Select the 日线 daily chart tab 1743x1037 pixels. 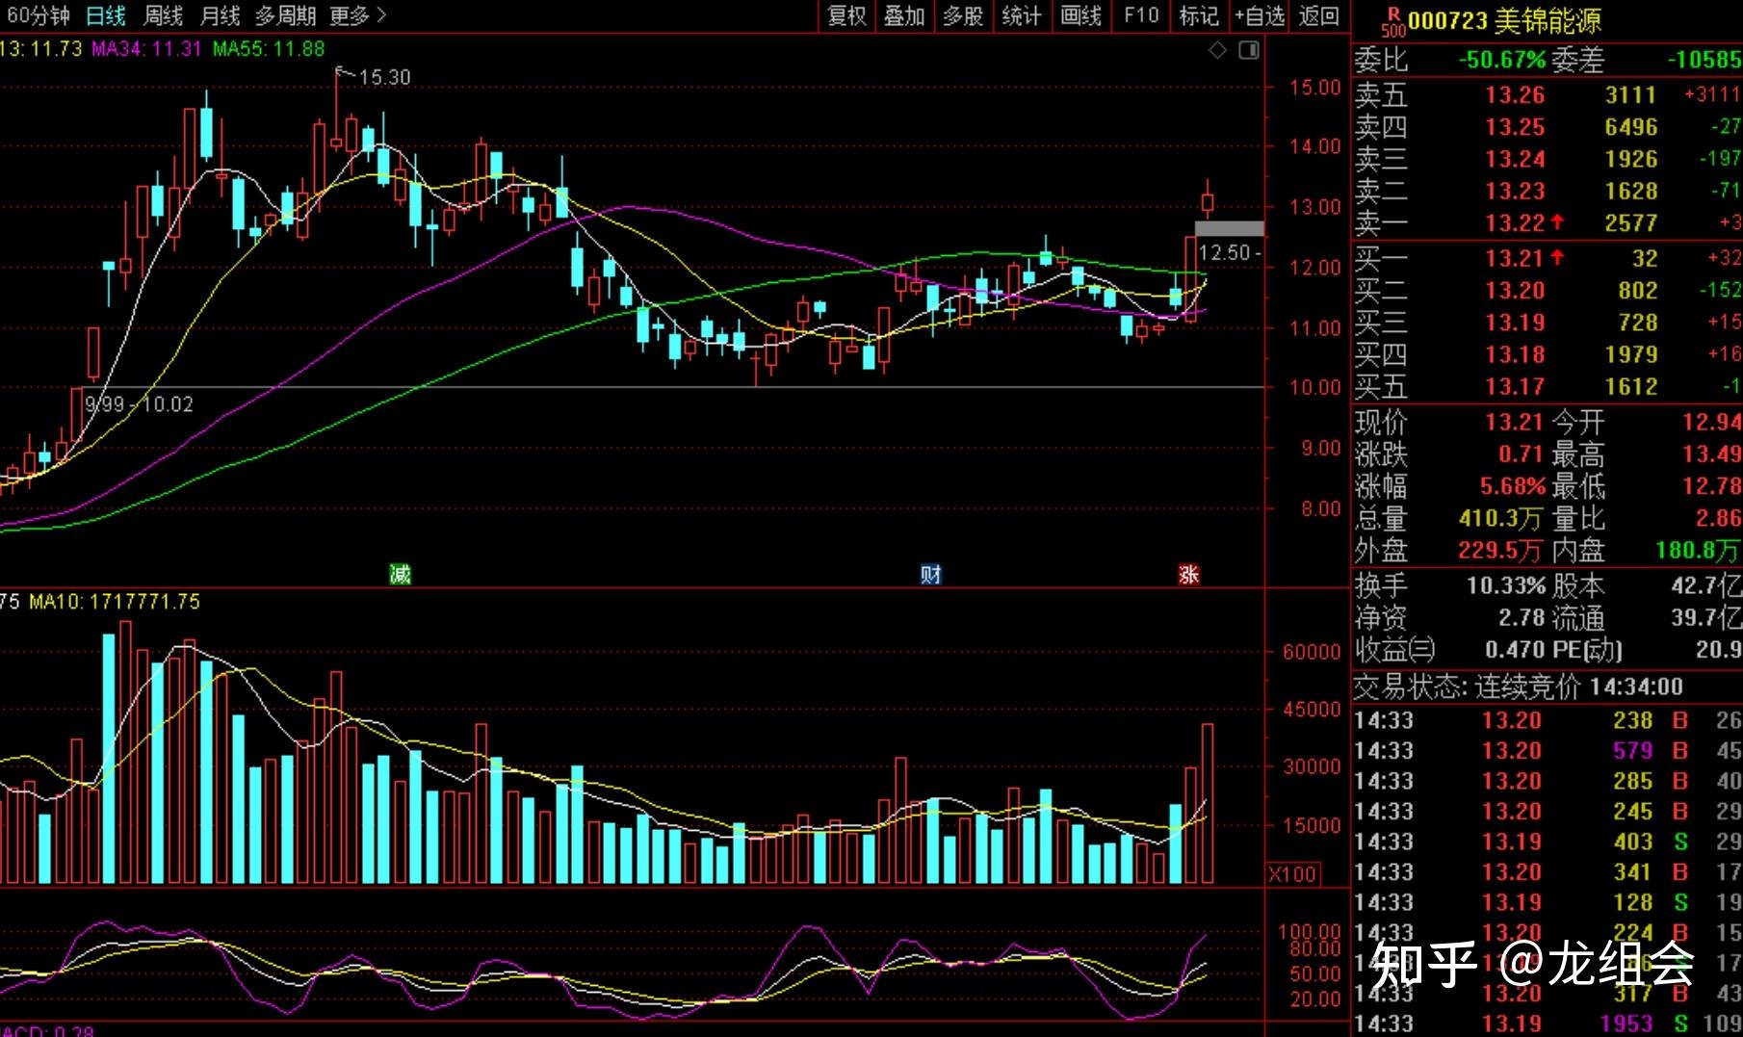click(x=106, y=15)
